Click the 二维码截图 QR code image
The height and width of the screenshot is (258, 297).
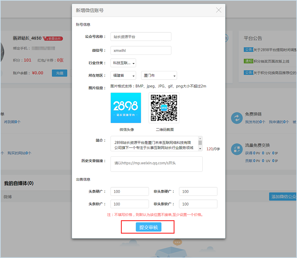(x=164, y=108)
